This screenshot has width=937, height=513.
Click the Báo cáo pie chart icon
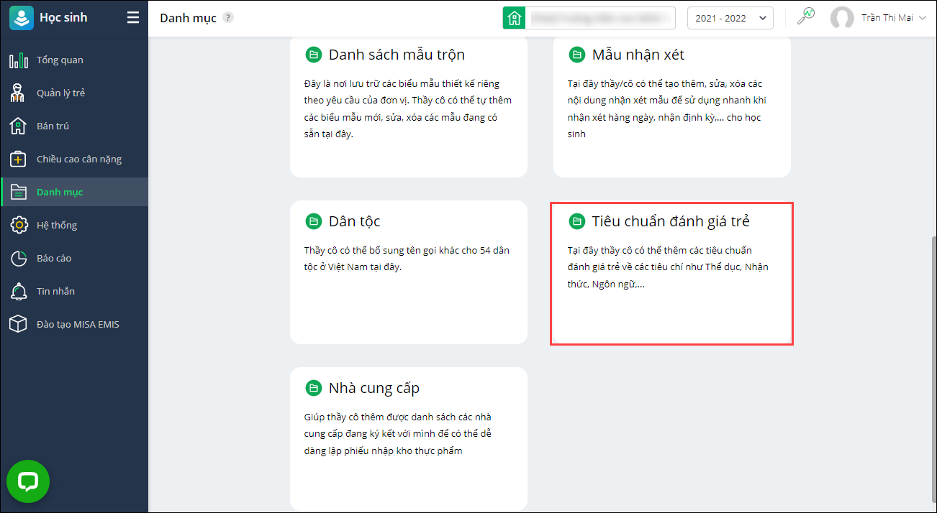[x=19, y=258]
